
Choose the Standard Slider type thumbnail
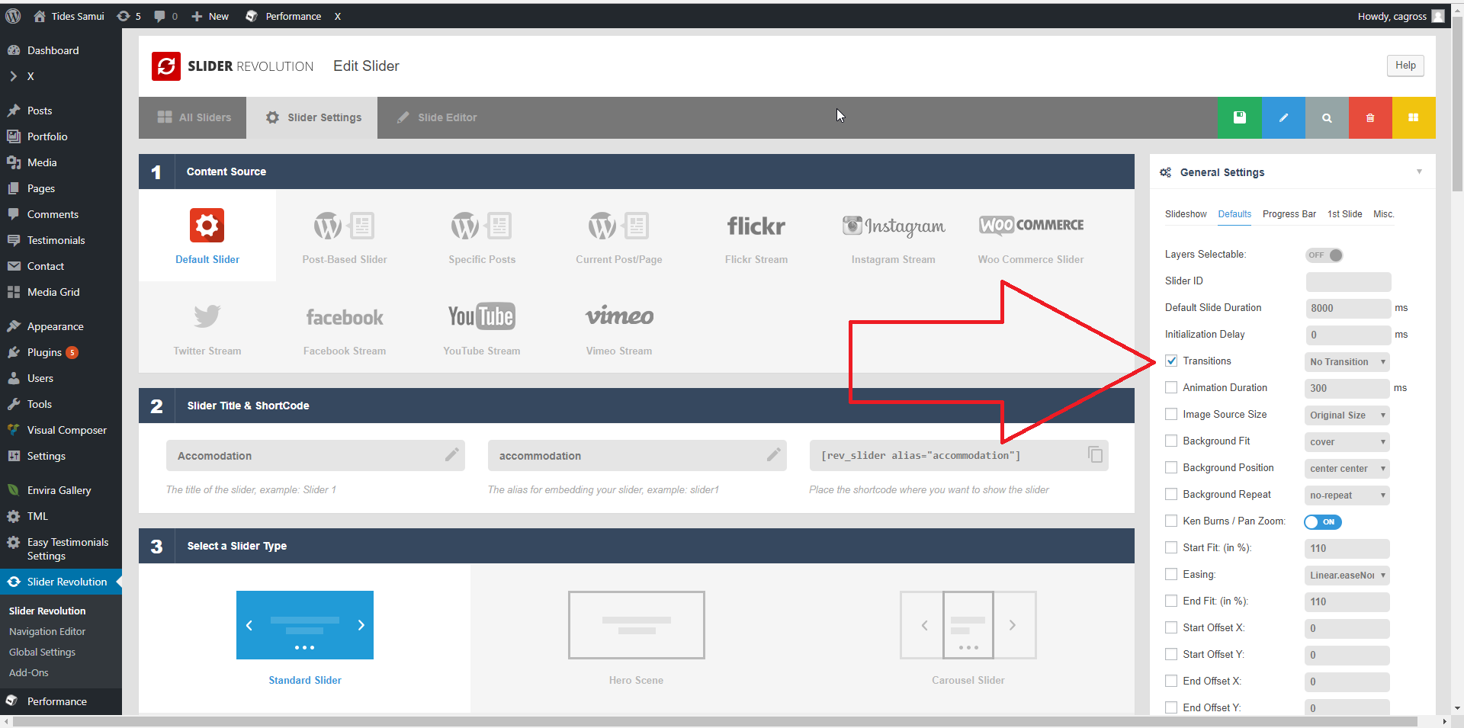click(305, 625)
